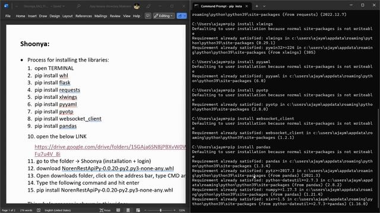Open the Mailings ribbon tab
The image size is (380, 213).
tap(100, 16)
